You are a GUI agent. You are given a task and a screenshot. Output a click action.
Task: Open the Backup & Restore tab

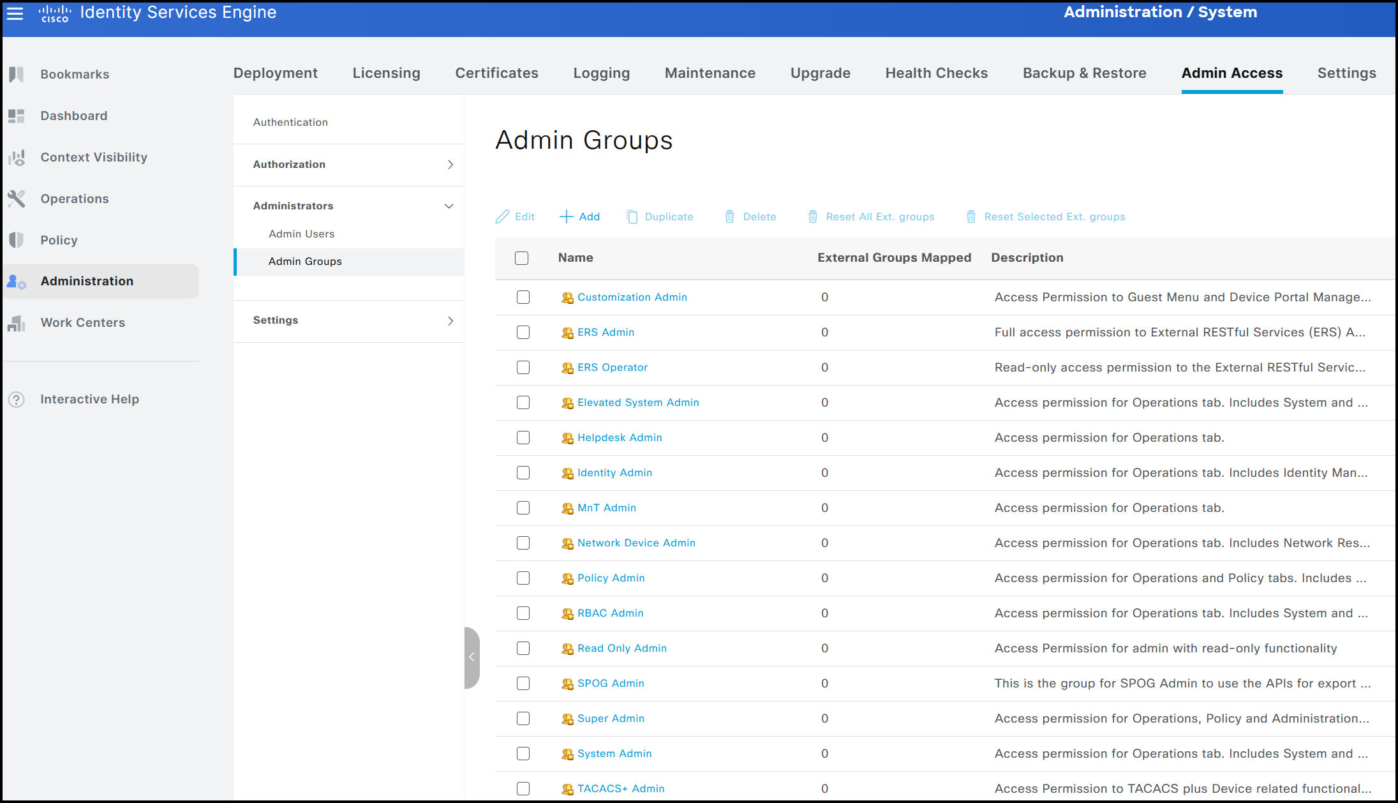point(1084,73)
